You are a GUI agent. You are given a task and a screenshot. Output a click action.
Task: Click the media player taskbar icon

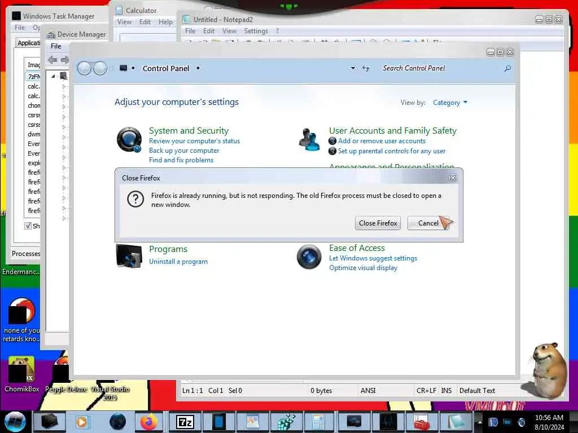coord(82,422)
